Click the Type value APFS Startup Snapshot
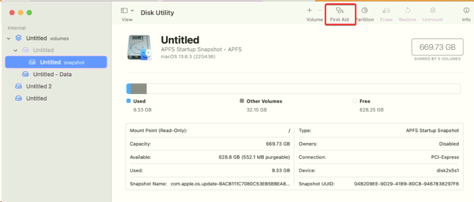Viewport: 474px width, 202px height. click(432, 131)
